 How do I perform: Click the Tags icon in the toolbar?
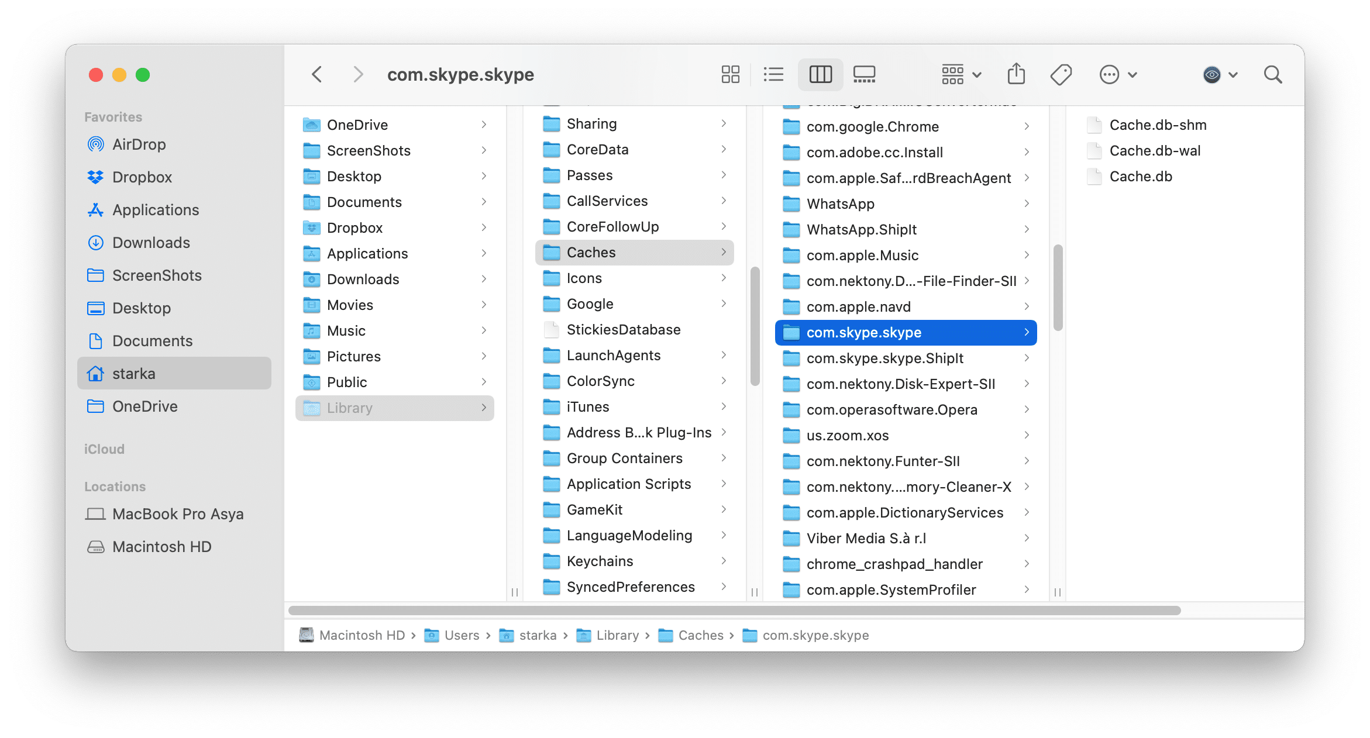pos(1061,74)
